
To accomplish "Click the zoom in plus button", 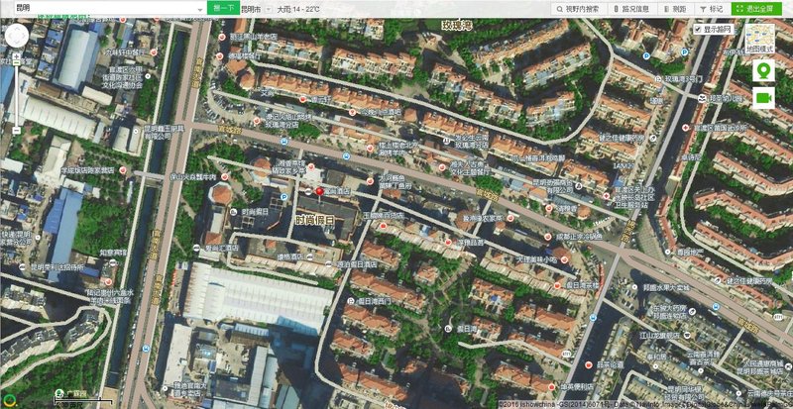I will pos(18,61).
